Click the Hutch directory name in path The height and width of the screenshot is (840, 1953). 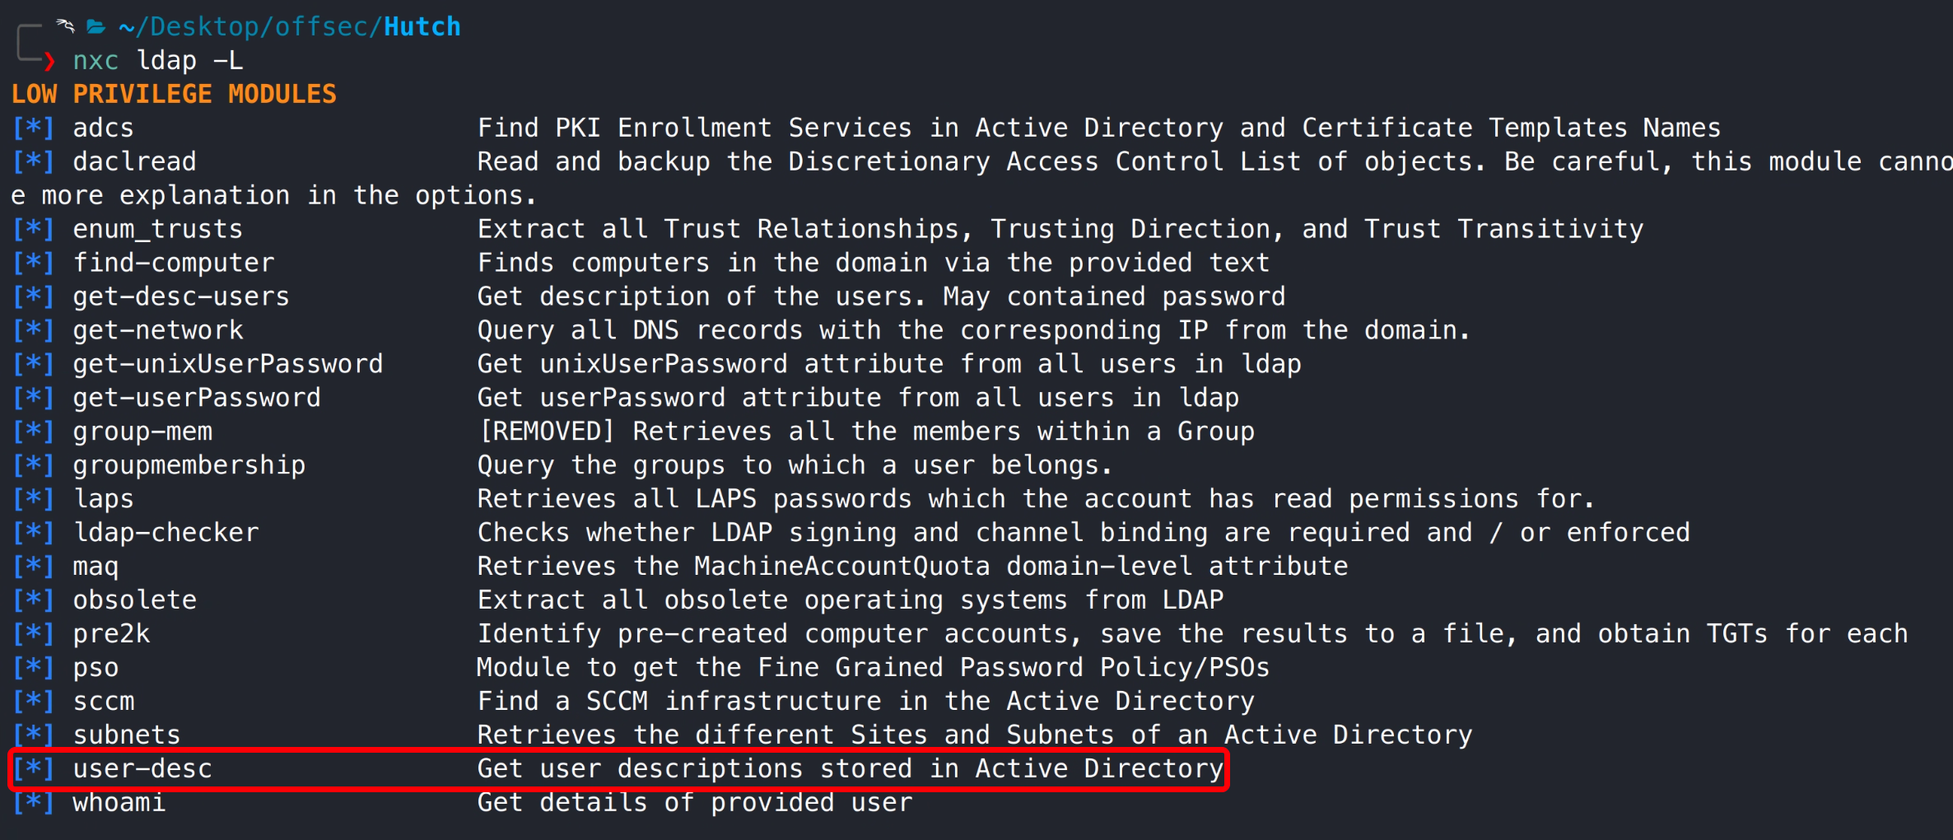click(x=422, y=27)
